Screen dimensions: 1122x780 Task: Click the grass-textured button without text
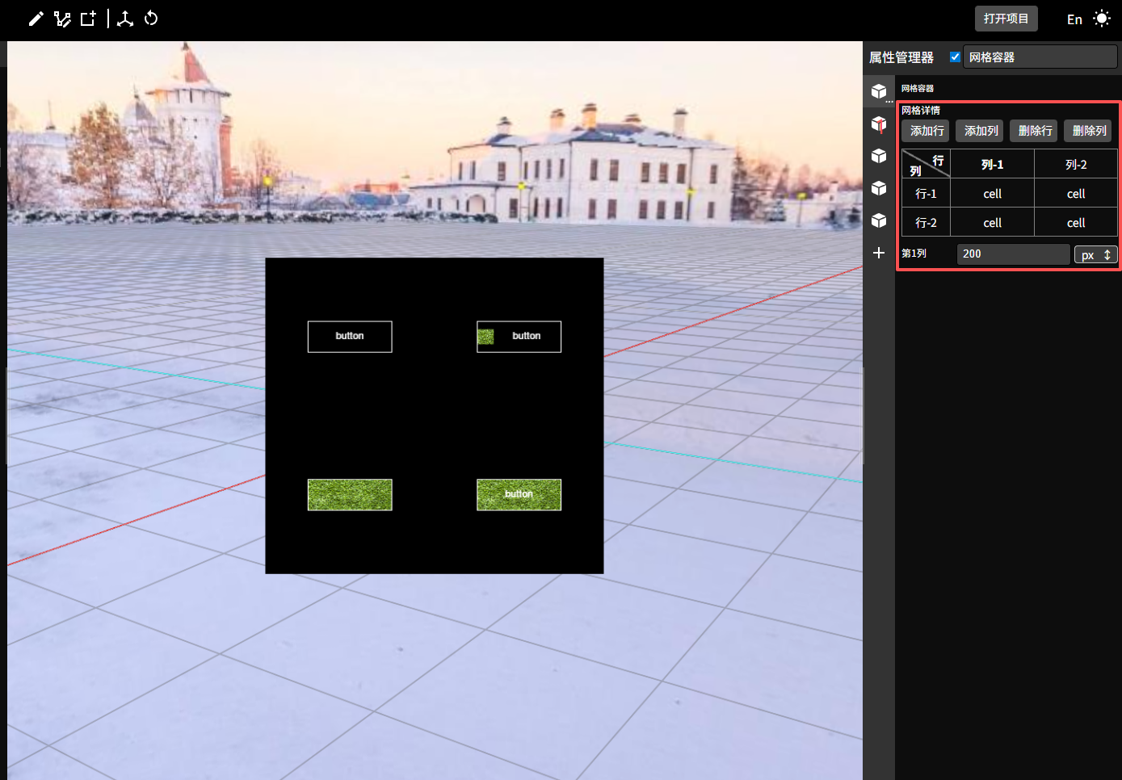pyautogui.click(x=350, y=495)
